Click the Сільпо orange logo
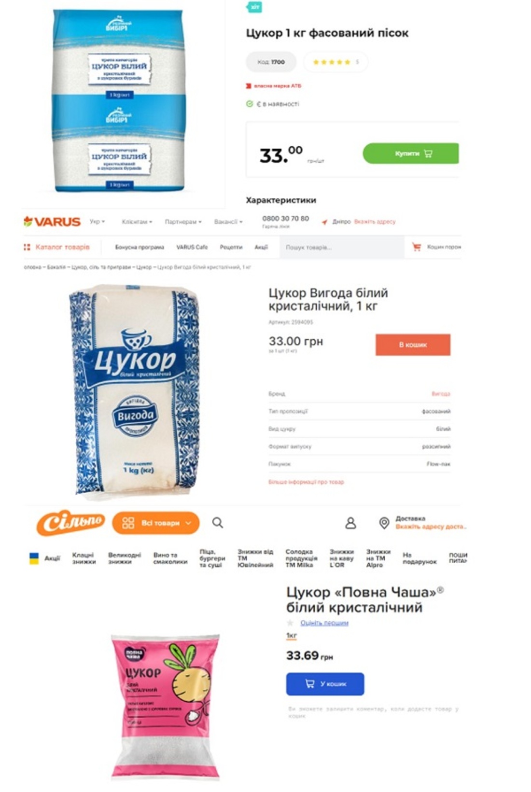This screenshot has width=531, height=792. 70,523
